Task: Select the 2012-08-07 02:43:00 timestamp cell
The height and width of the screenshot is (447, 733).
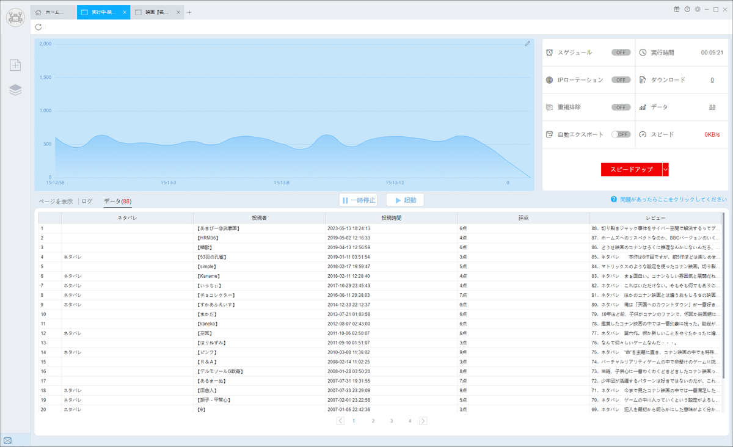Action: click(391, 324)
